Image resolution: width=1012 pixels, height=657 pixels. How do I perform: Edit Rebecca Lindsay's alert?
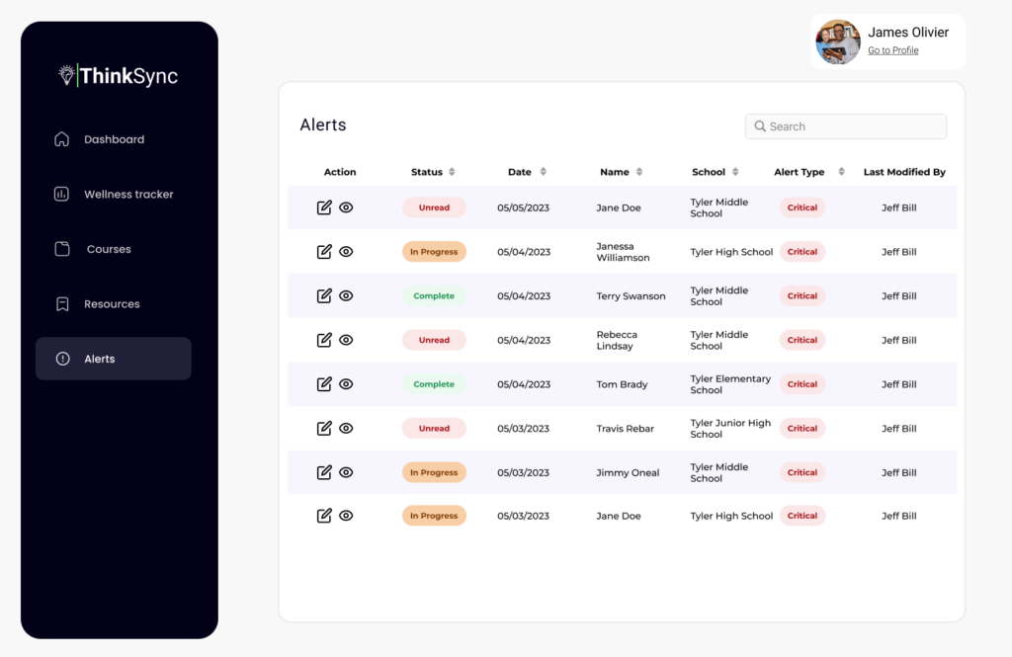click(324, 340)
